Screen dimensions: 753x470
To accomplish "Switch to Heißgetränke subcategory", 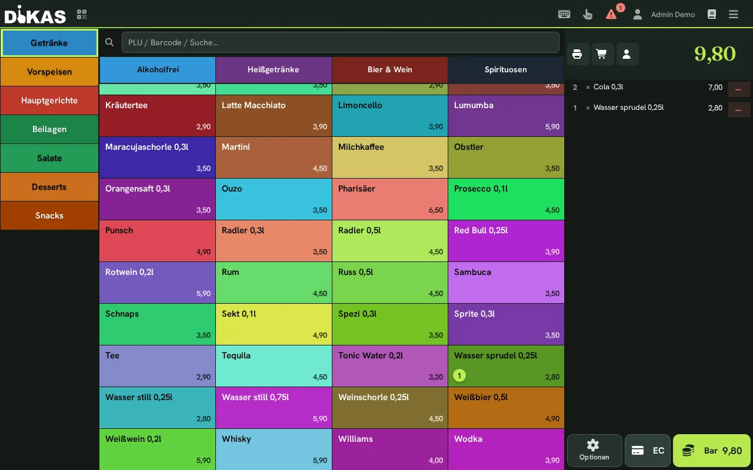I will point(274,69).
